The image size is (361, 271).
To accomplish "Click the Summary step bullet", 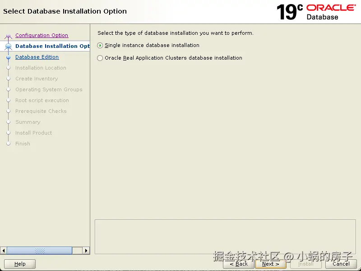I will coord(9,122).
